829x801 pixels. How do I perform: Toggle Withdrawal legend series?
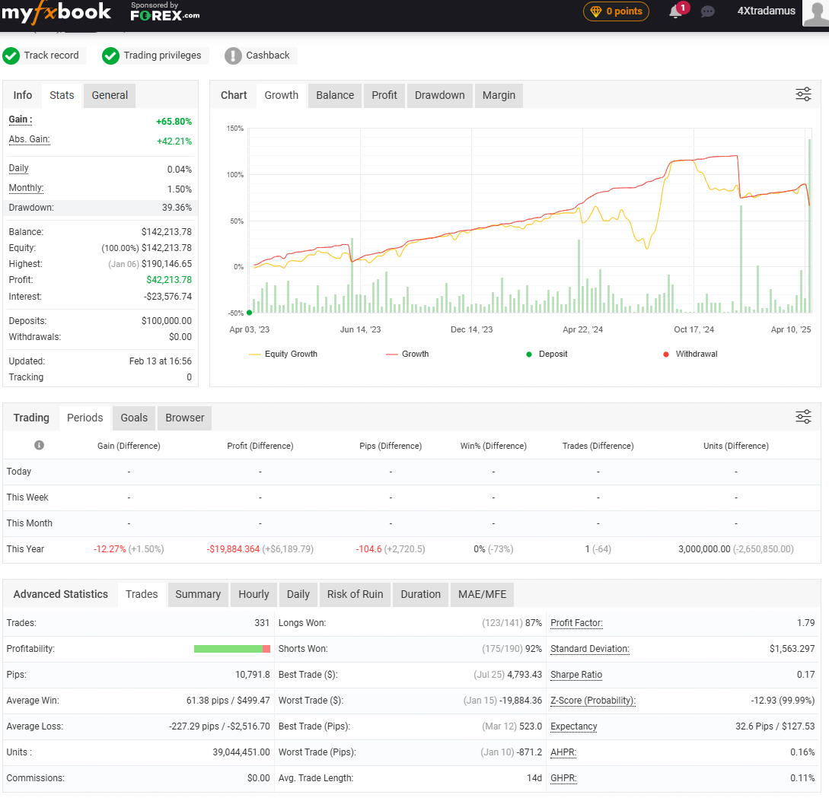point(690,354)
